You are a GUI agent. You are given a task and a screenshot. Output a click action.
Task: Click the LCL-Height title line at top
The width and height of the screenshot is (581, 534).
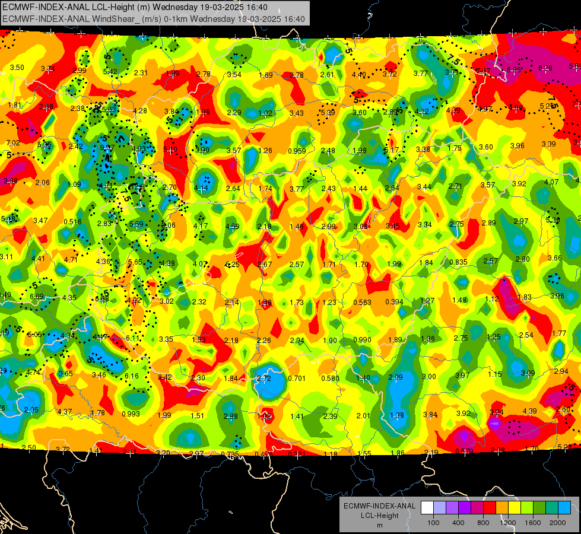click(135, 7)
